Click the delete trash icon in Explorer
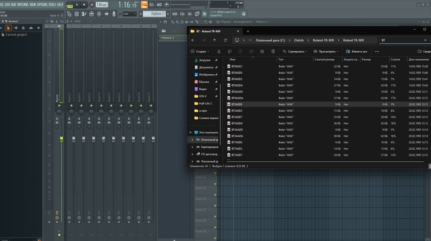The image size is (431, 241). coord(273,51)
